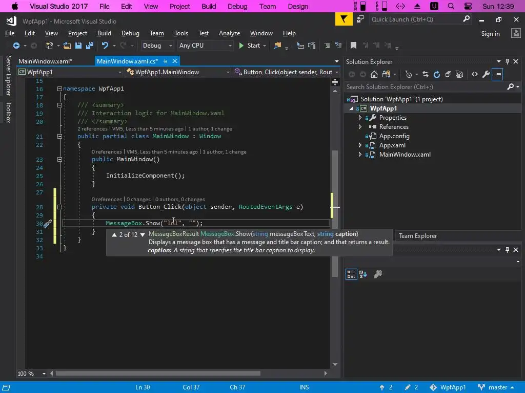Screen dimensions: 525x393
Task: Expand the App.xaml node
Action: (x=360, y=145)
